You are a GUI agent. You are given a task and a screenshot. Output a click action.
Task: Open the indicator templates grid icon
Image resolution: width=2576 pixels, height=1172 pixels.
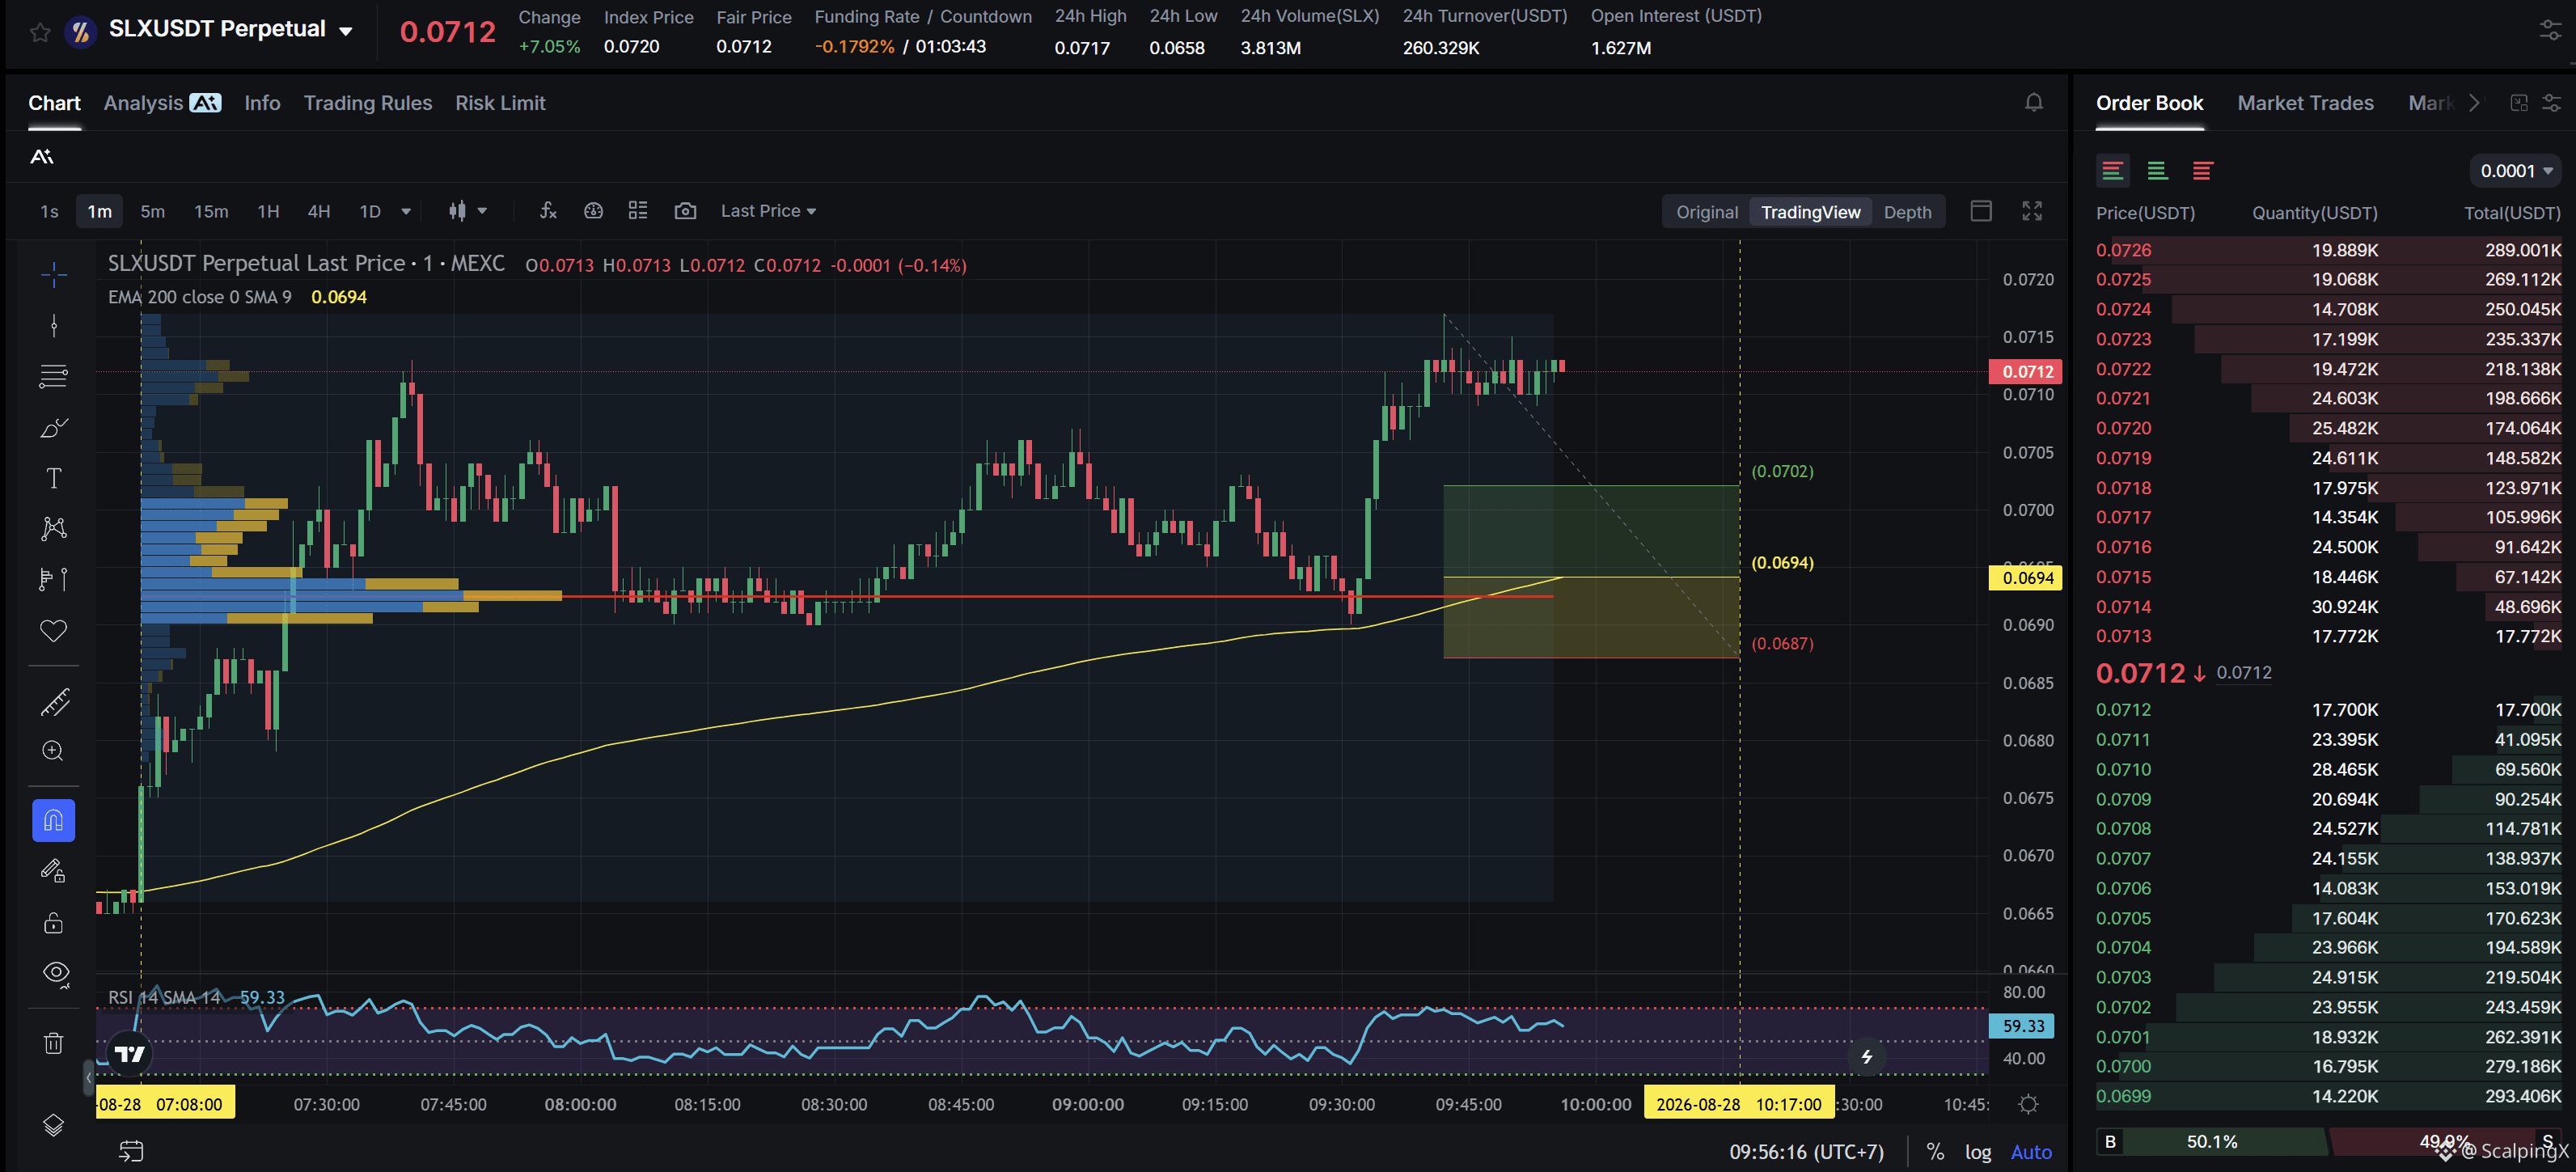(x=638, y=210)
